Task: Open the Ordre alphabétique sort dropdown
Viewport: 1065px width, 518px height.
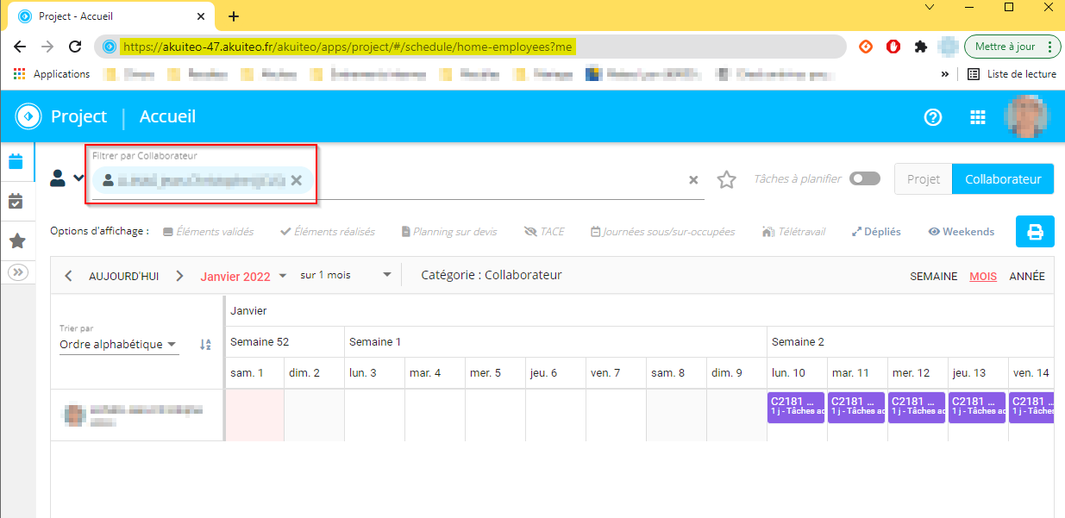Action: pyautogui.click(x=118, y=345)
